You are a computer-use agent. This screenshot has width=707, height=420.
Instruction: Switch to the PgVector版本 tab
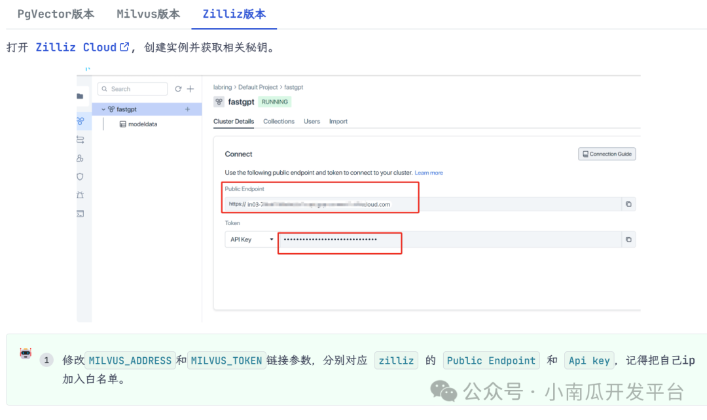(56, 14)
